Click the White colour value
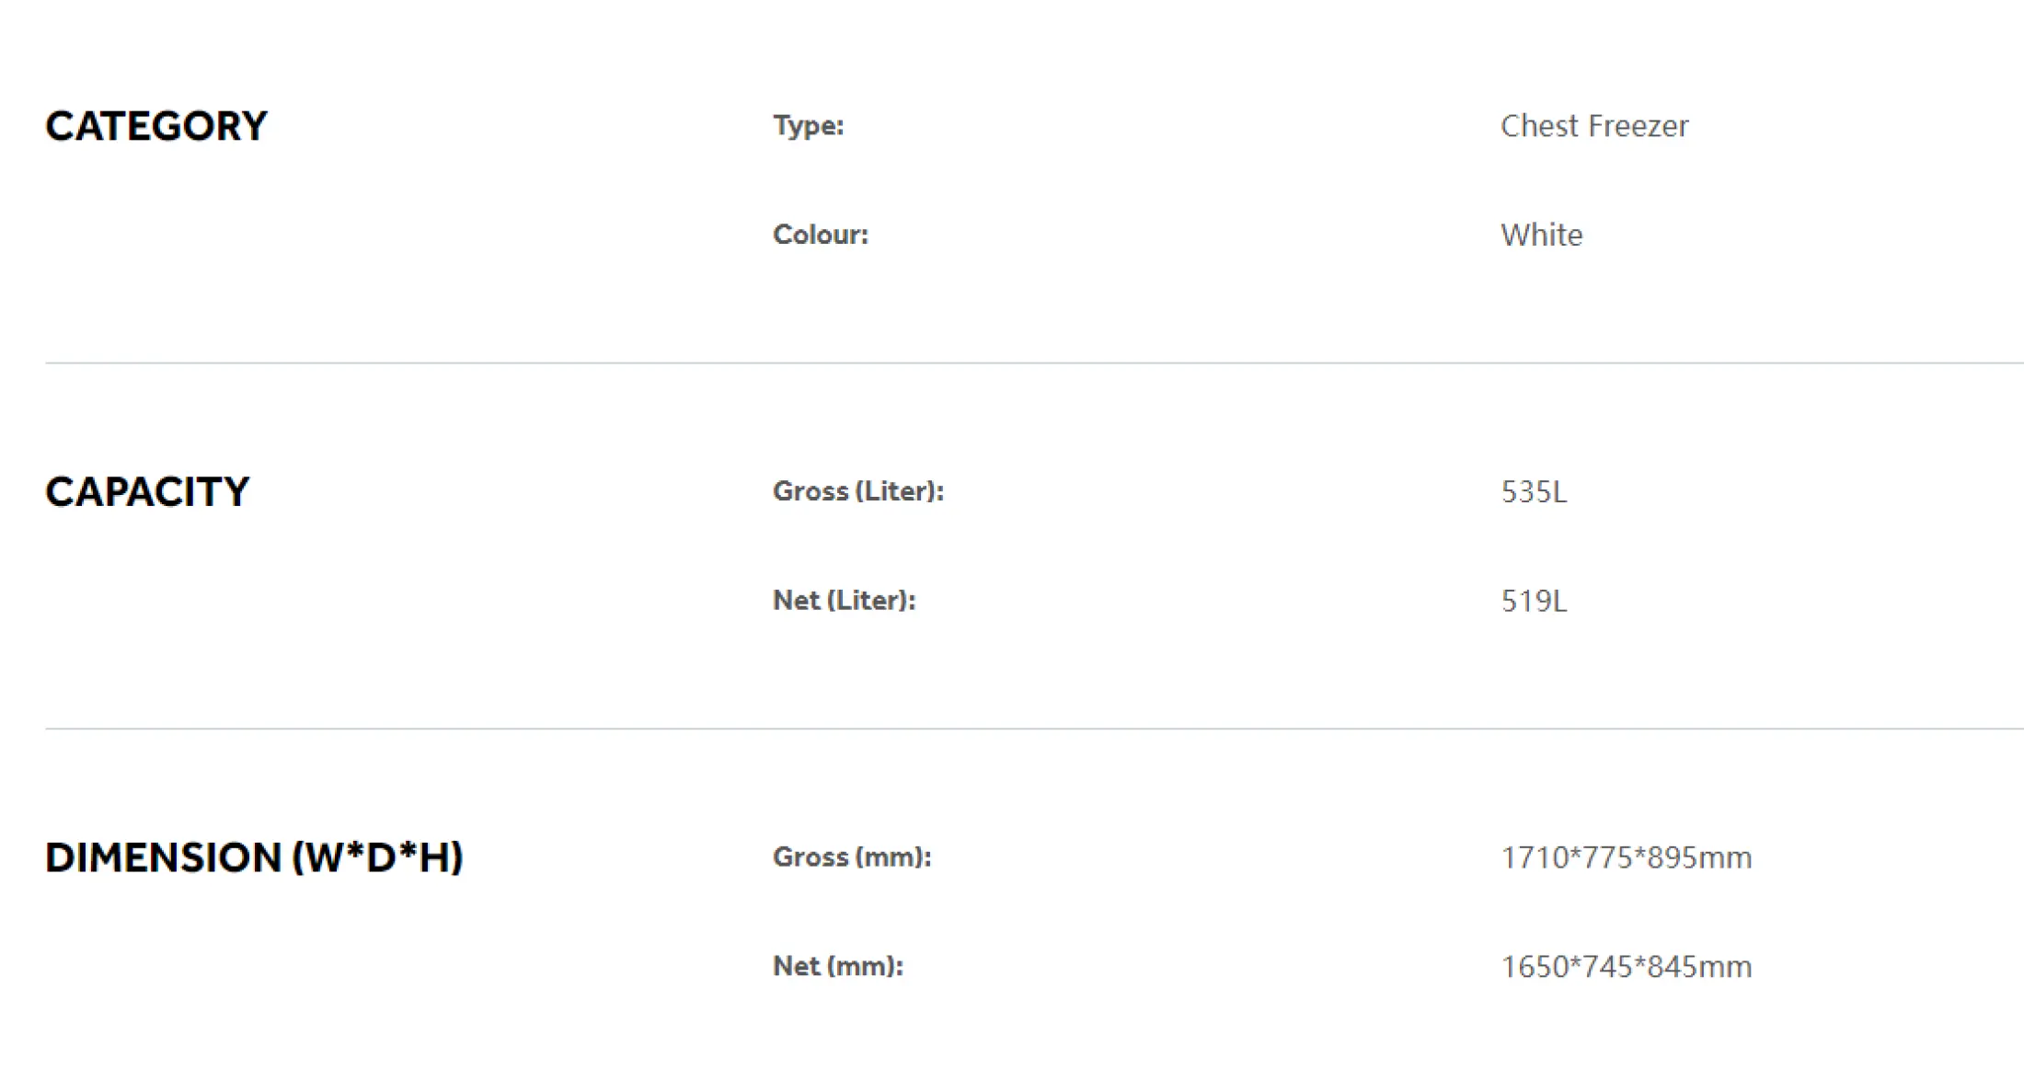This screenshot has width=2024, height=1081. point(1542,235)
